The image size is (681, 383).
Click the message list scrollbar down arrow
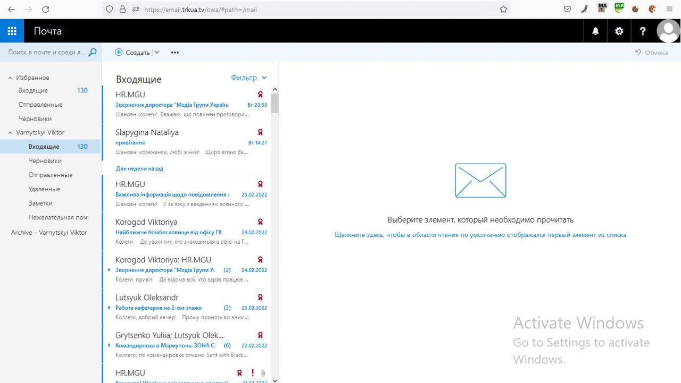coord(275,379)
